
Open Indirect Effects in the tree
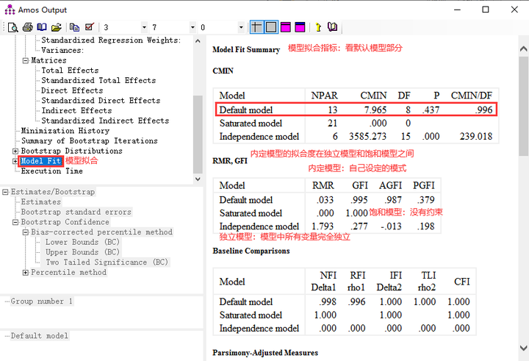tap(76, 111)
